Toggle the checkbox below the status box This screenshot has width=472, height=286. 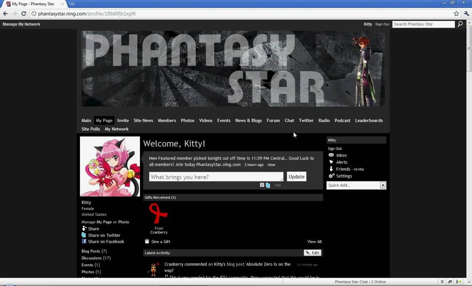point(262,185)
